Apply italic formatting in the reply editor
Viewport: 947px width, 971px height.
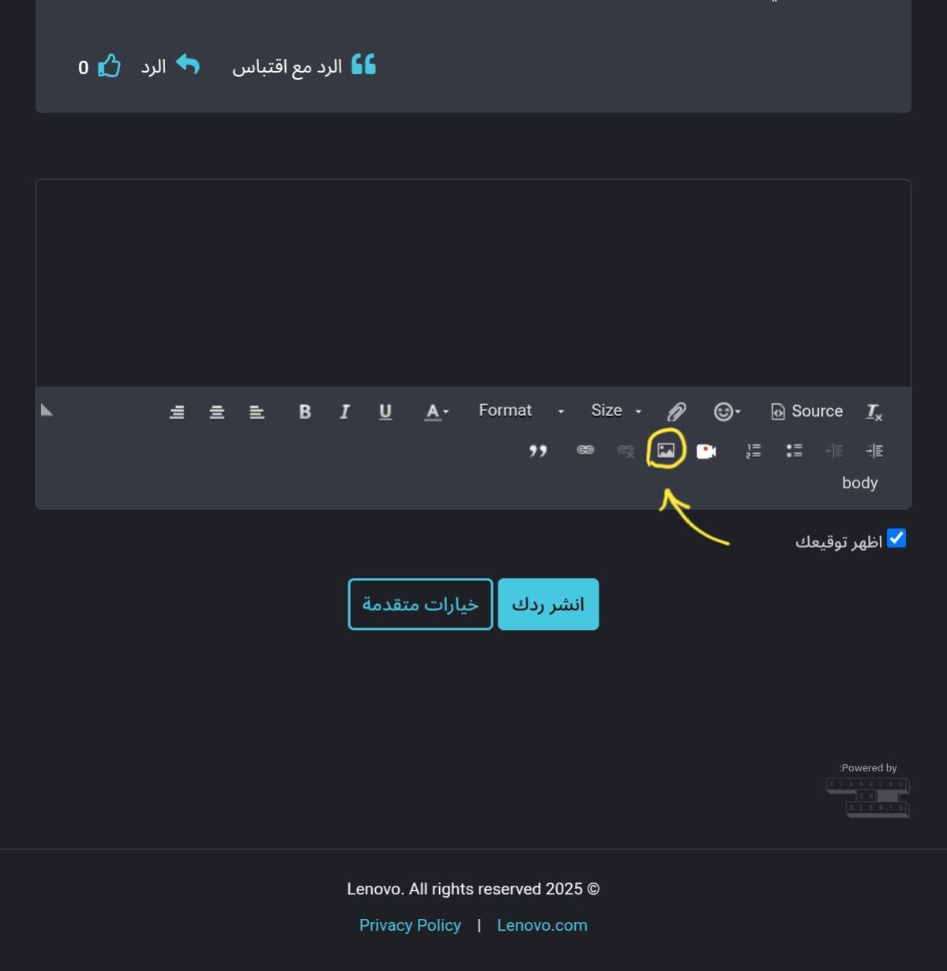click(x=344, y=411)
